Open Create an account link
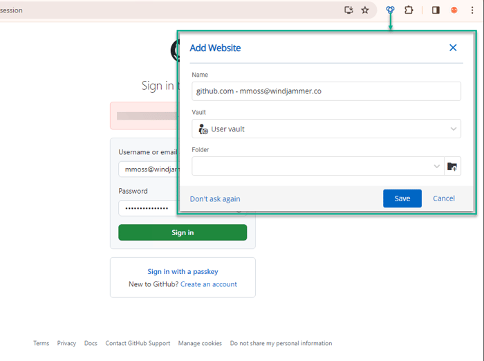Screen dimensions: 484x361 pyautogui.click(x=209, y=284)
